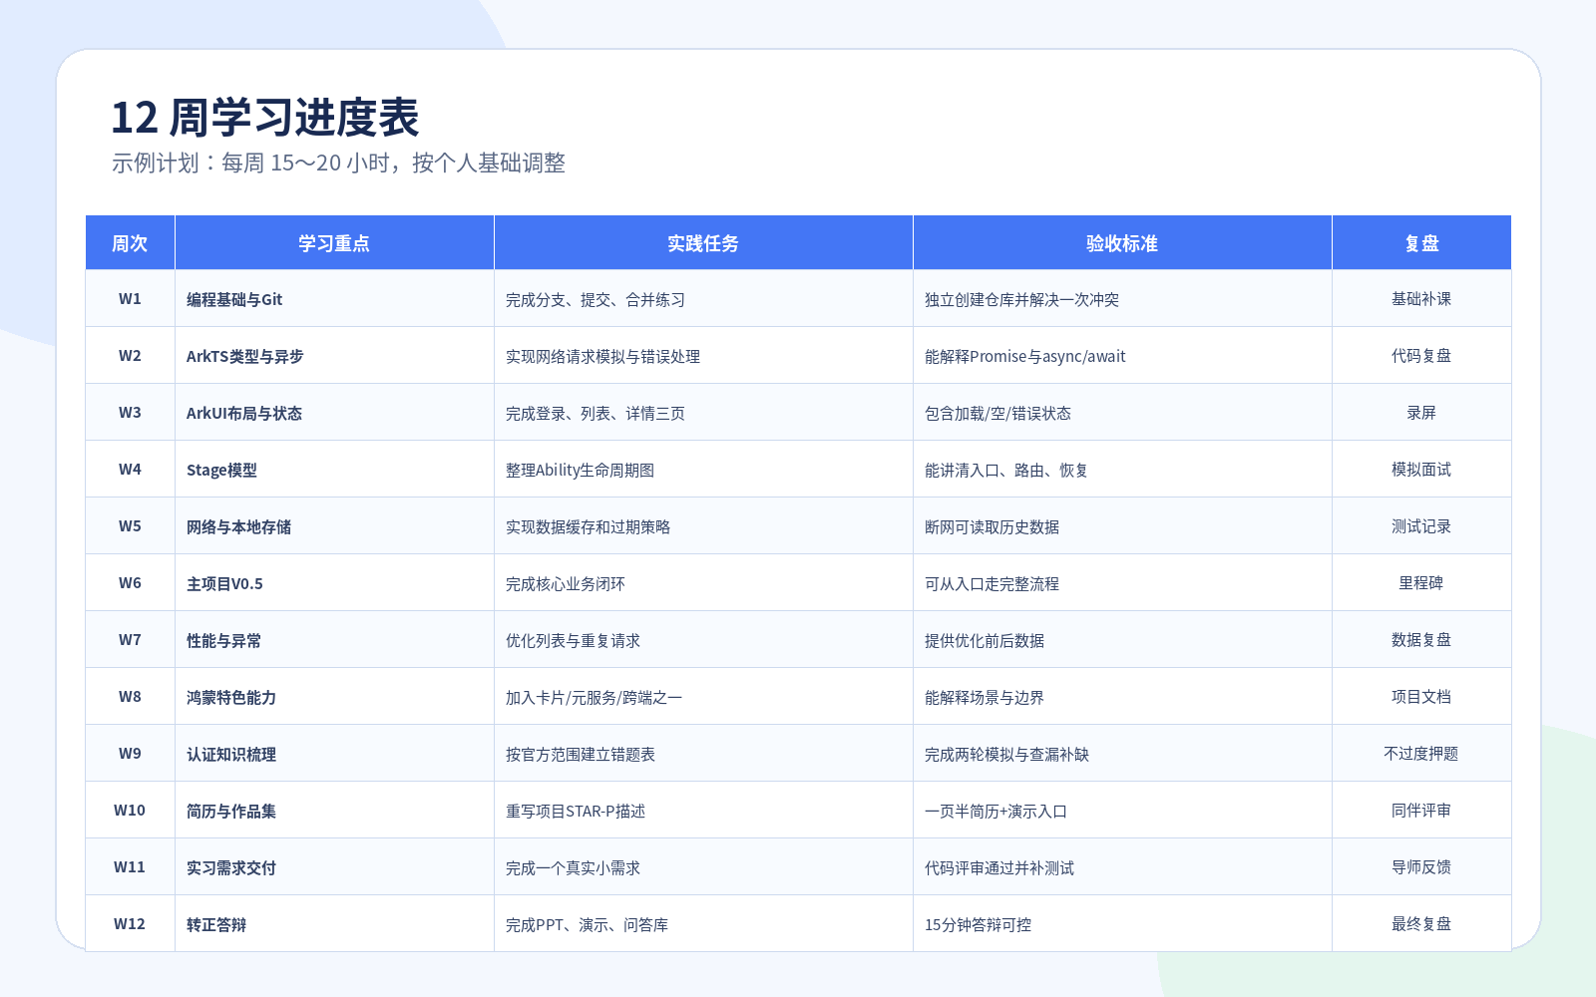Screen dimensions: 1596x997
Task: Click the W2 week cell
Action: pos(130,355)
